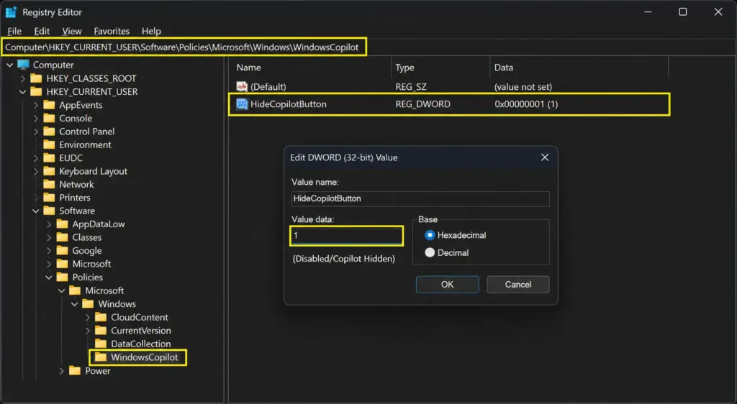Expand the HKEY_CLASSES_ROOT node
737x404 pixels.
click(23, 78)
